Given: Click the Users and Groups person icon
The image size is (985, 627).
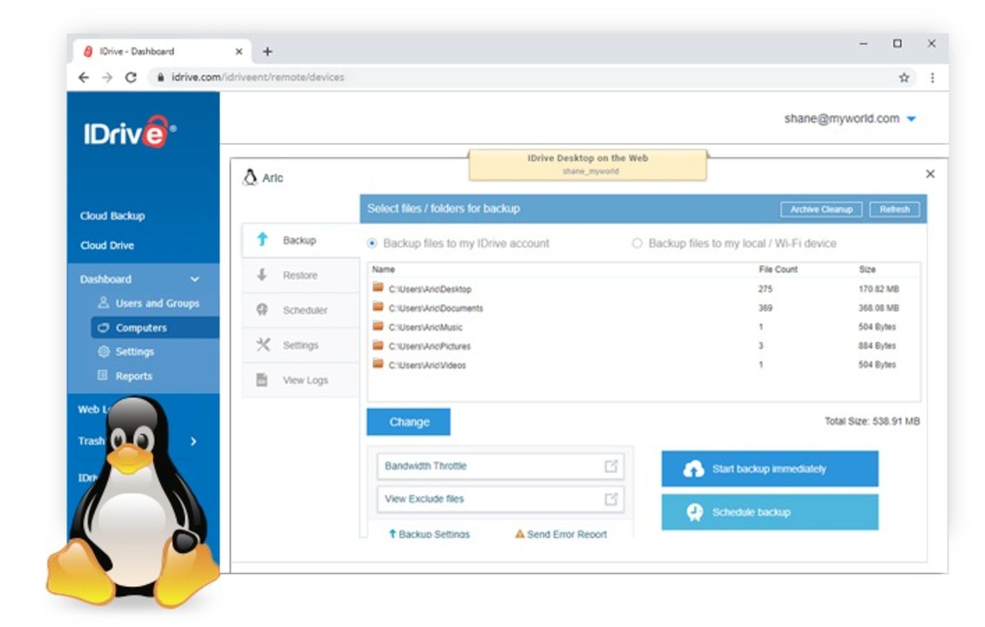Looking at the screenshot, I should point(103,302).
